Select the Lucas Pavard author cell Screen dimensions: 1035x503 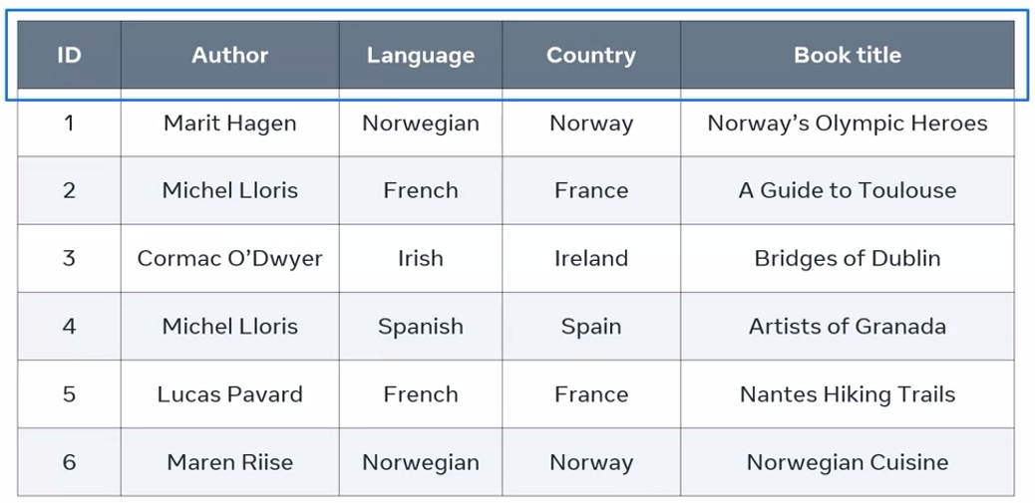[x=230, y=394]
